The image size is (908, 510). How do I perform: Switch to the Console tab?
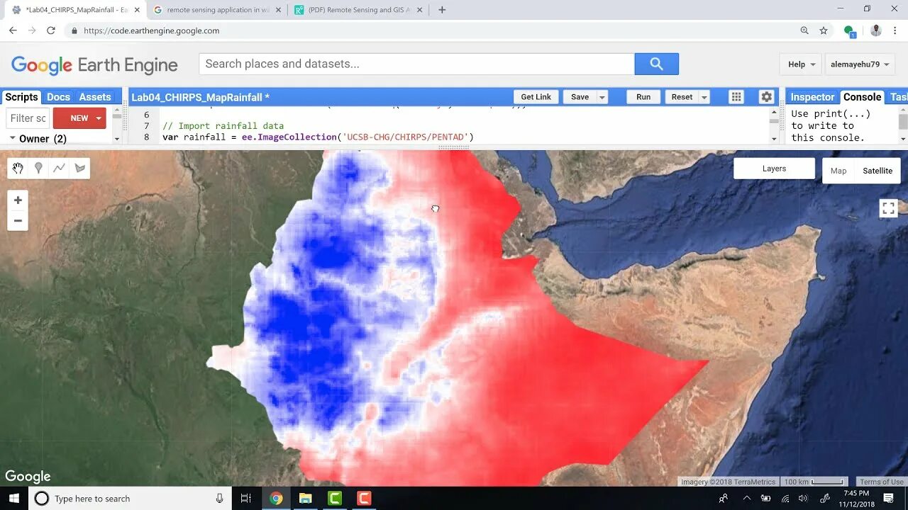click(x=862, y=97)
